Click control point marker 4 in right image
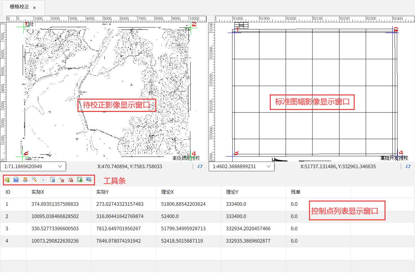Viewport: 415px width, 273px height. coord(401,152)
